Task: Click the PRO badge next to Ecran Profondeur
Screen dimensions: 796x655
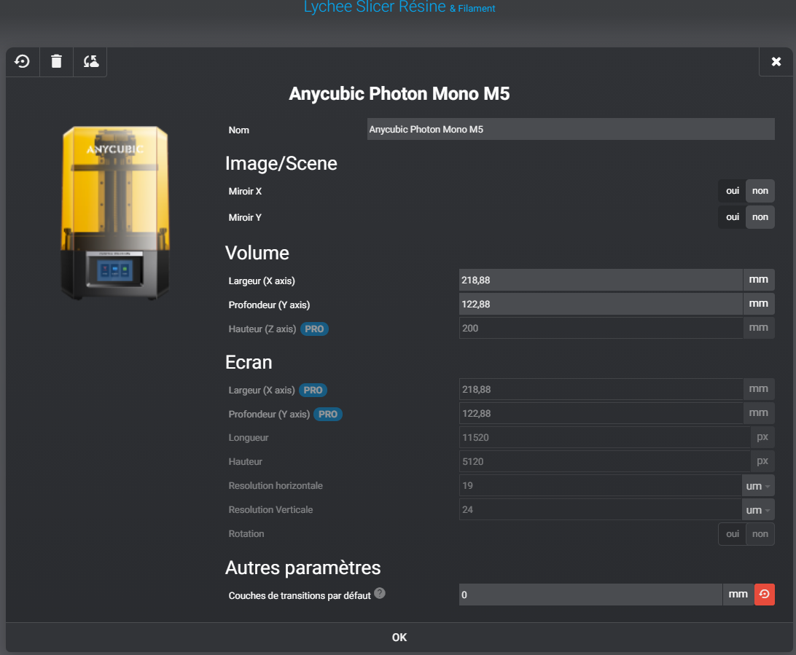Action: [328, 415]
